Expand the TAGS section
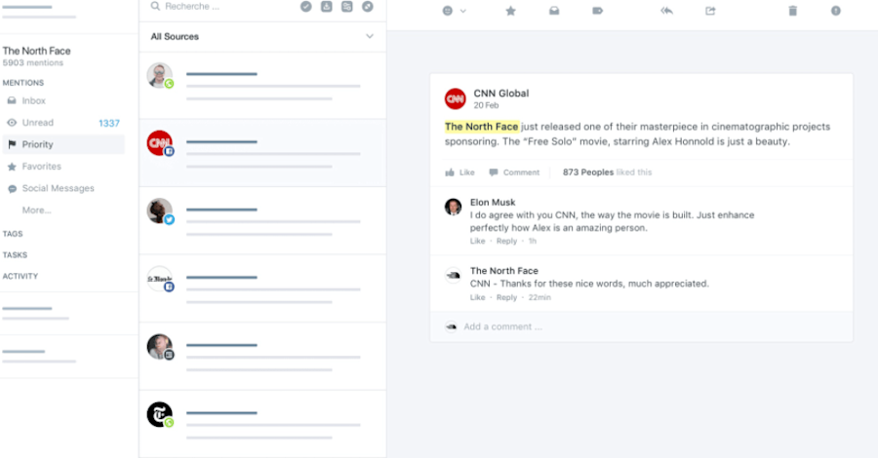 pos(13,234)
